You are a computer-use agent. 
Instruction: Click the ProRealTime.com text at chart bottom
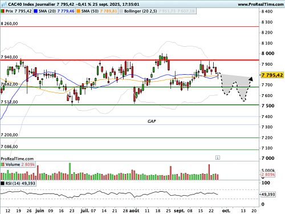pyautogui.click(x=17, y=159)
